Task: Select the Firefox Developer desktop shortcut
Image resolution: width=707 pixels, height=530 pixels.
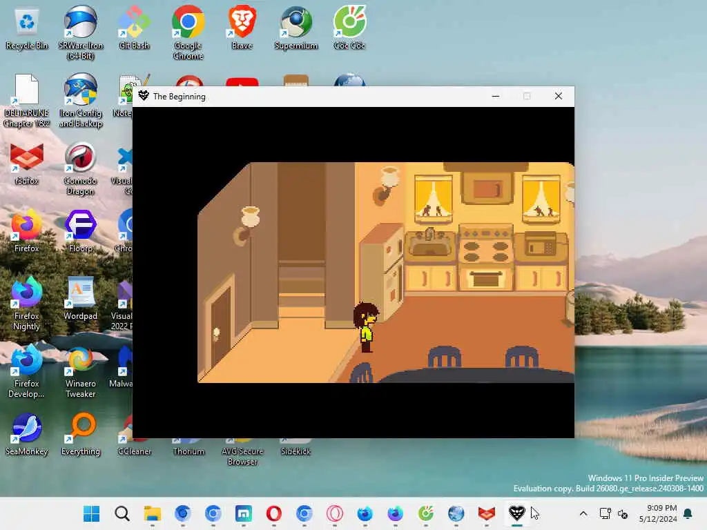Action: 27,372
